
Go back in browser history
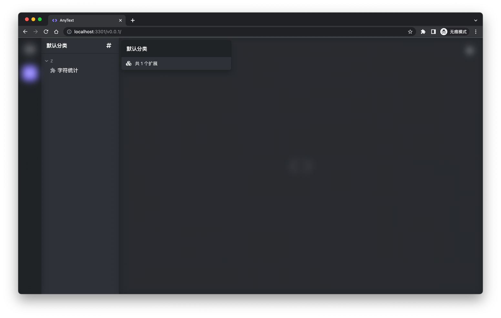pyautogui.click(x=25, y=32)
